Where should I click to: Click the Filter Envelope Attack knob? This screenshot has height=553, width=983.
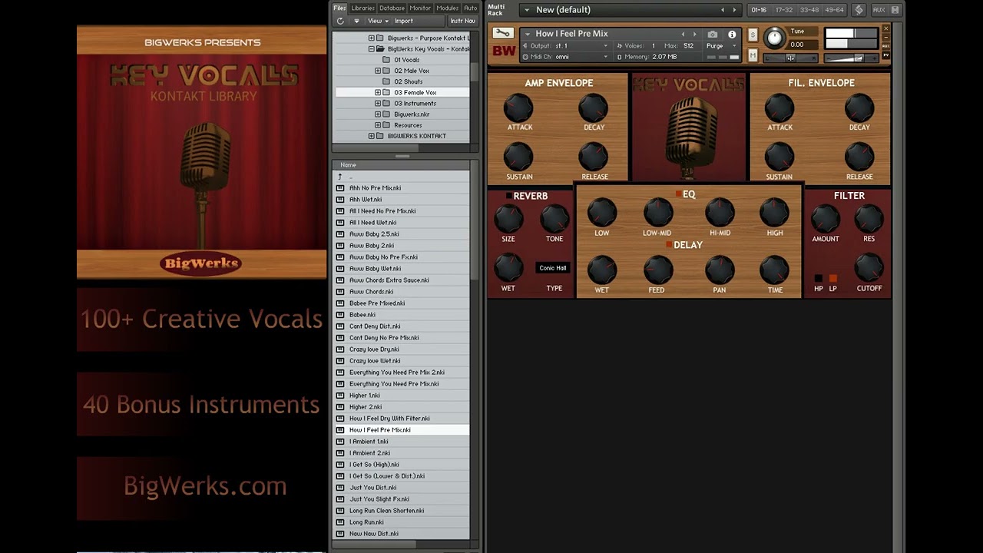coord(779,108)
